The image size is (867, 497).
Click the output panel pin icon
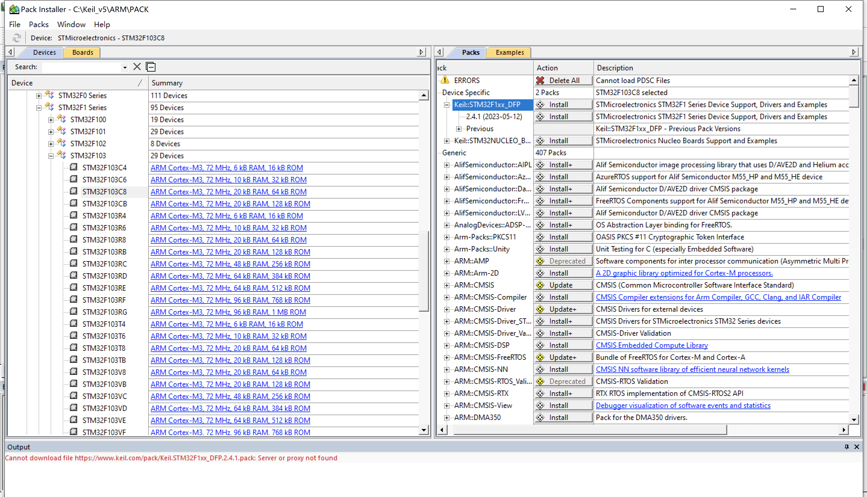coord(847,447)
